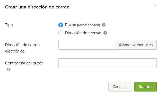Show help tooltip under Contraseña del buzón
The height and width of the screenshot is (96, 161).
9,69
